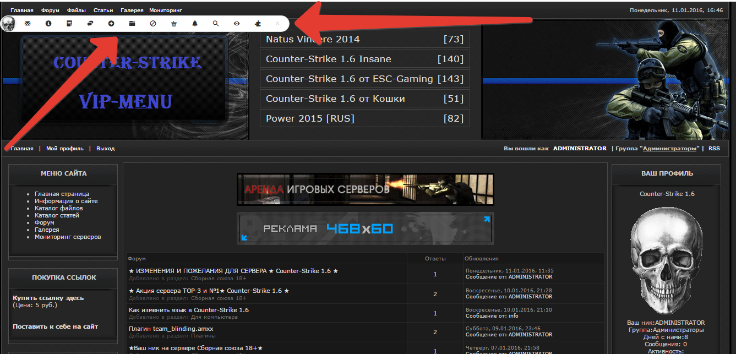Screen dimensions: 736x354
Task: Open notifications via the bell icon
Action: pyautogui.click(x=195, y=24)
